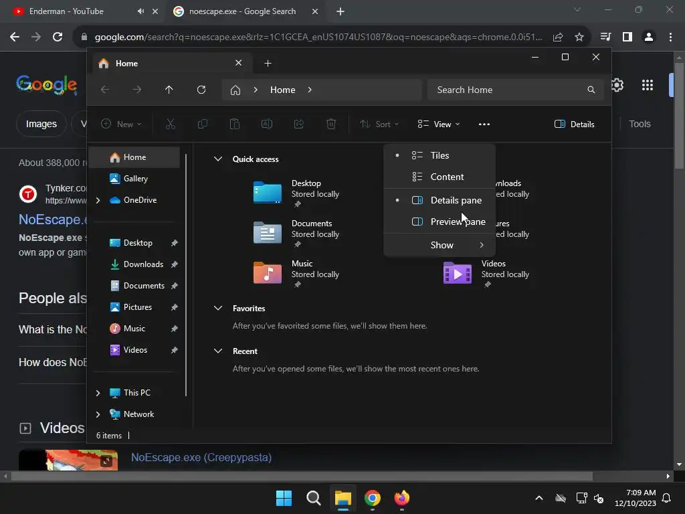Open Google apps grid icon
The height and width of the screenshot is (514, 685).
coord(648,85)
